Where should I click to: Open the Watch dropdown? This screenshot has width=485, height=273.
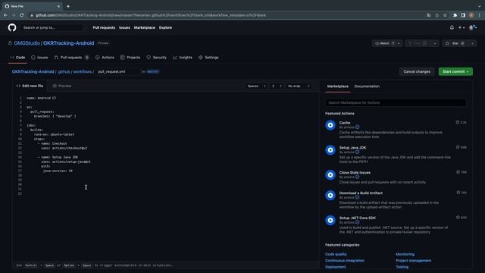(x=387, y=43)
